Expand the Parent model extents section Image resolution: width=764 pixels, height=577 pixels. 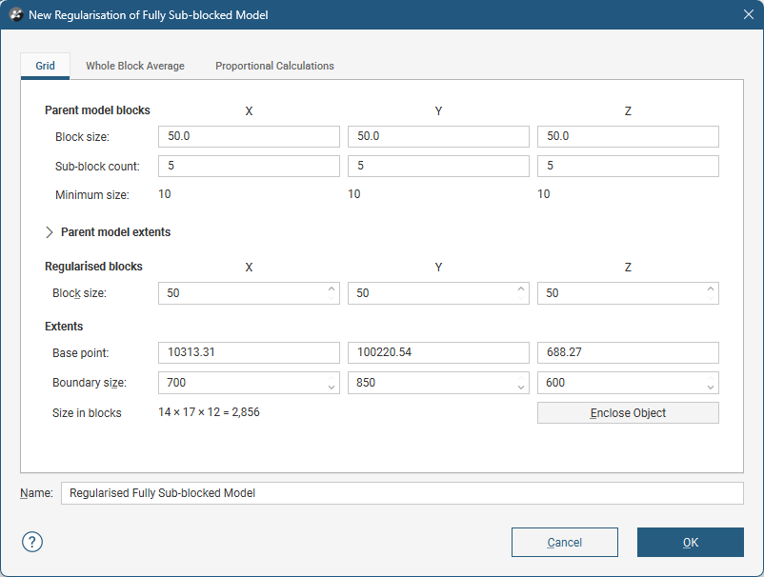click(50, 232)
